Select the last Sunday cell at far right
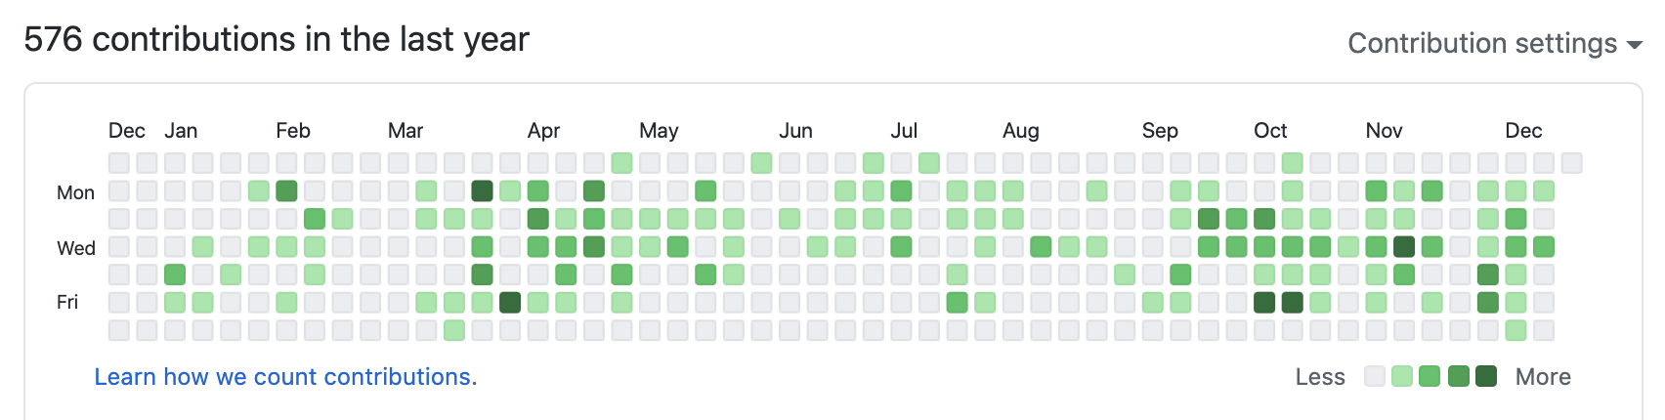This screenshot has width=1665, height=420. pos(1571,163)
